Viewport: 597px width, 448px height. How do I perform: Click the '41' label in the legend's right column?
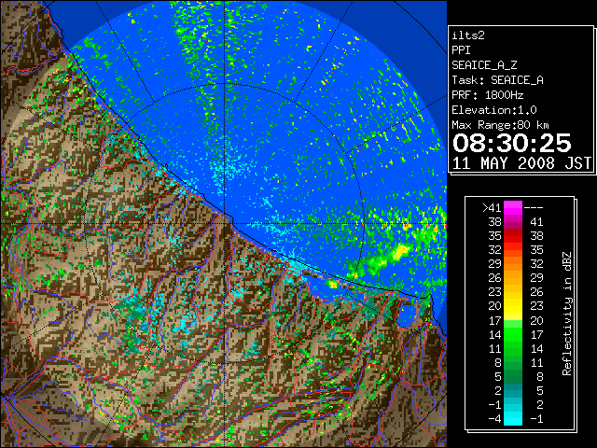[x=536, y=222]
